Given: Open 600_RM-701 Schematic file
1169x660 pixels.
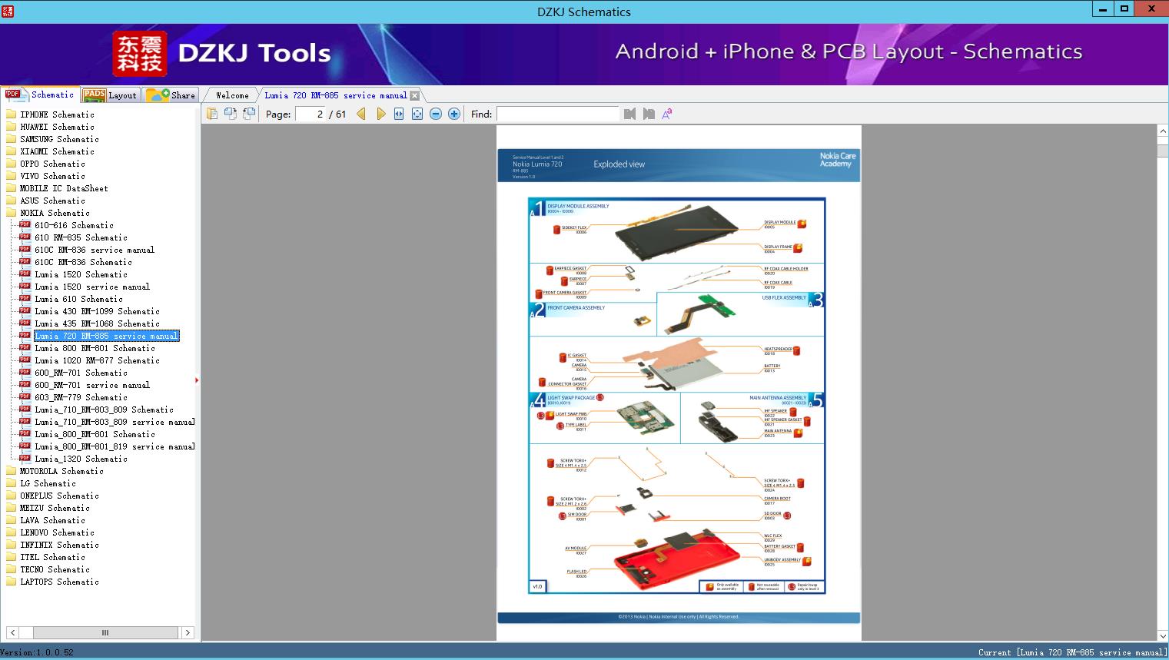Looking at the screenshot, I should pyautogui.click(x=81, y=373).
